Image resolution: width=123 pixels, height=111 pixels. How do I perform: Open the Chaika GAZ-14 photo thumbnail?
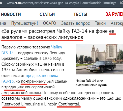coord(100,59)
